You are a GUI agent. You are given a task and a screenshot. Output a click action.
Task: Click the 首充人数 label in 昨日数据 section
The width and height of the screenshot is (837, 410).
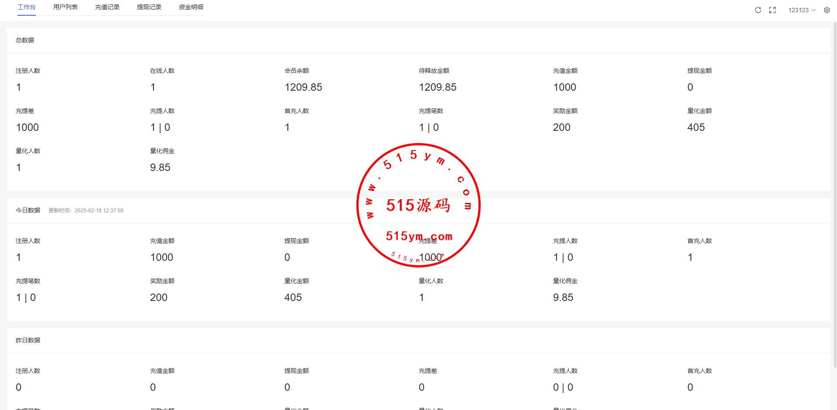[x=700, y=371]
